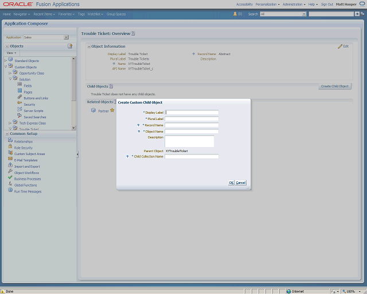This screenshot has width=367, height=294.
Task: Open the Help menu
Action: pyautogui.click(x=313, y=4)
